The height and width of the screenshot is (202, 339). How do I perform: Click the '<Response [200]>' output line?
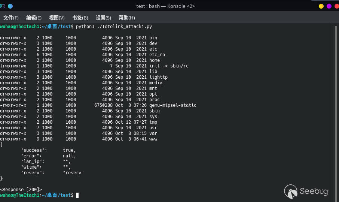point(21,190)
